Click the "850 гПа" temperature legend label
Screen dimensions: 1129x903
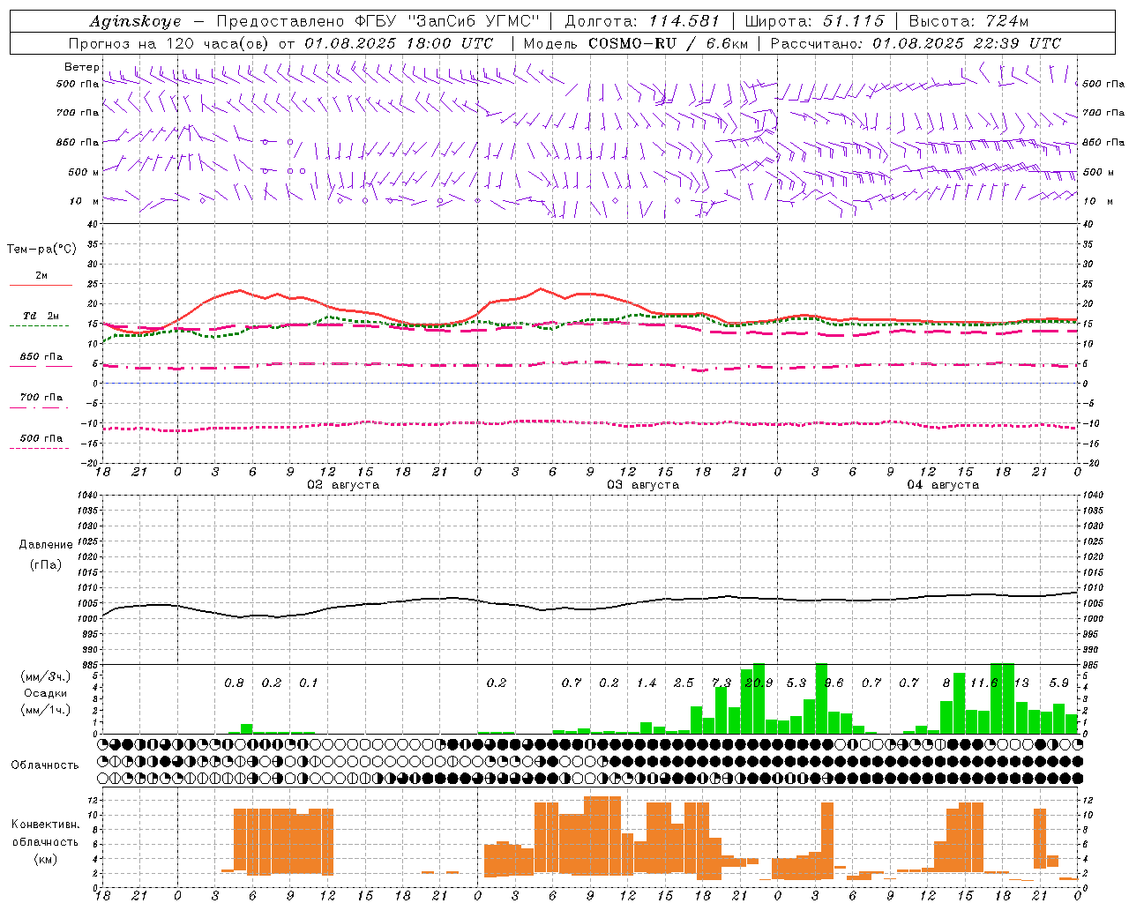[41, 357]
